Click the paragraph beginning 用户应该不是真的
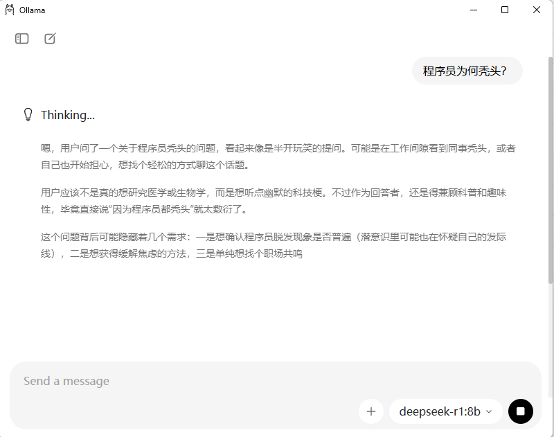 point(274,201)
